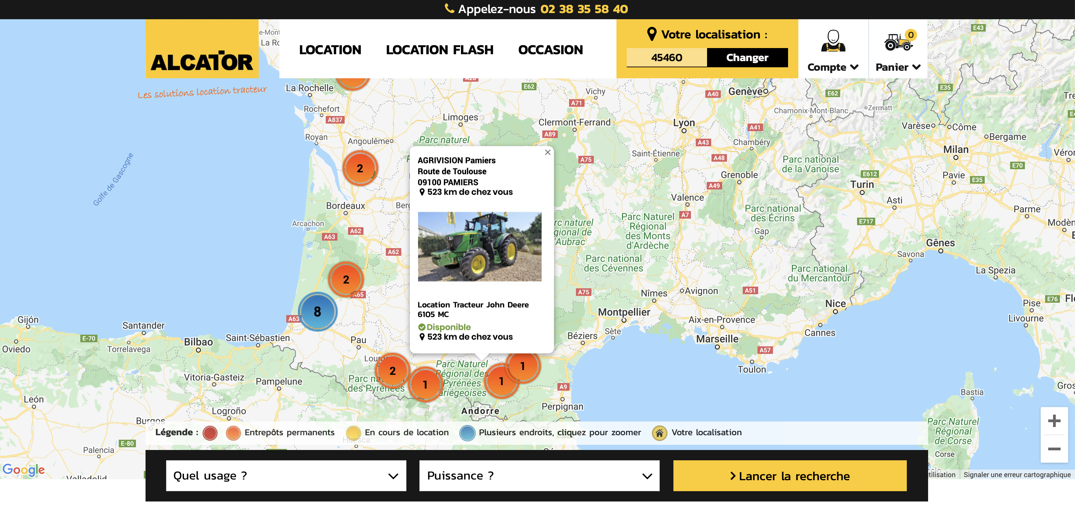Open Location Tracteur John Deere 6105 MC link
Screen dimensions: 1075x508
coord(473,309)
